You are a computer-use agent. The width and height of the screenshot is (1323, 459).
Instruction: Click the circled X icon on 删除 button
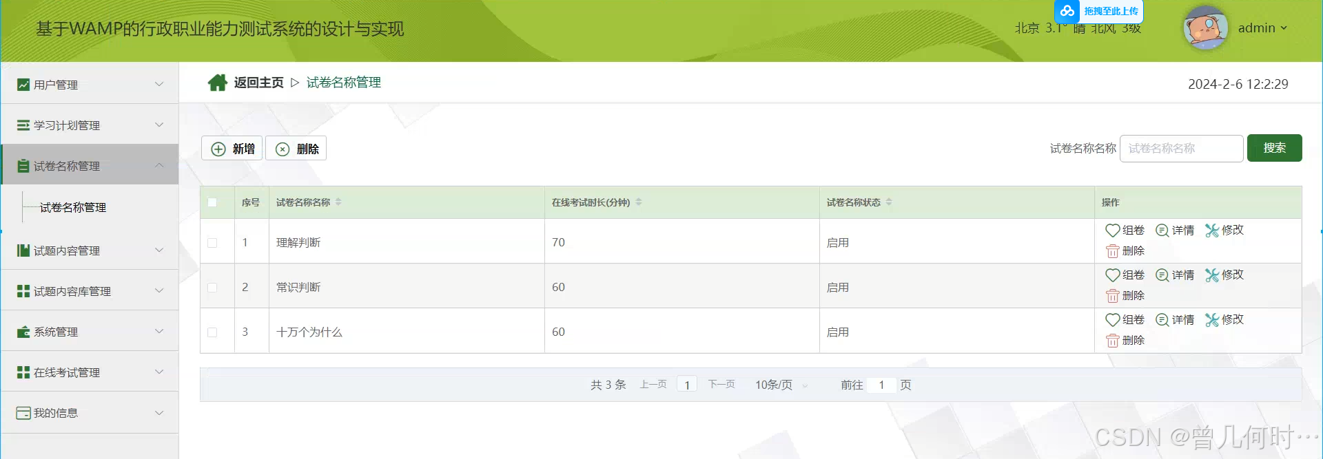click(x=283, y=149)
